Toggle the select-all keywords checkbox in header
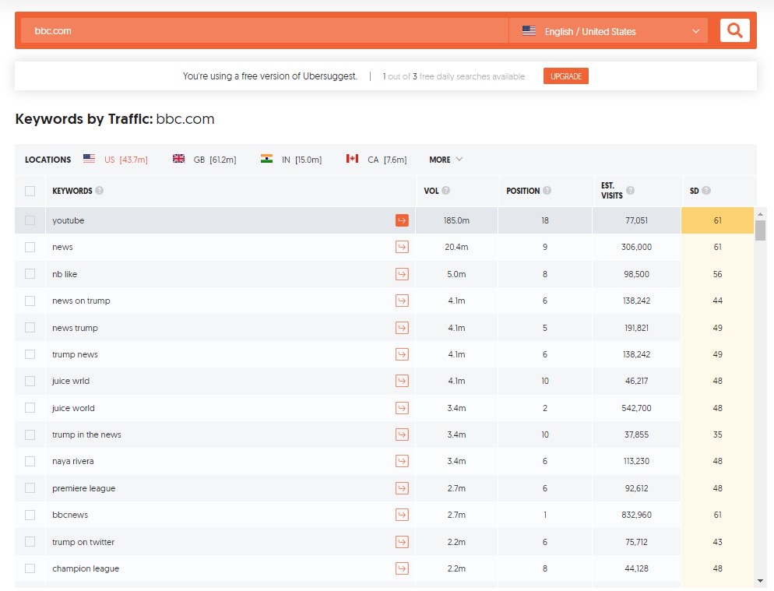Image resolution: width=774 pixels, height=591 pixels. [30, 191]
